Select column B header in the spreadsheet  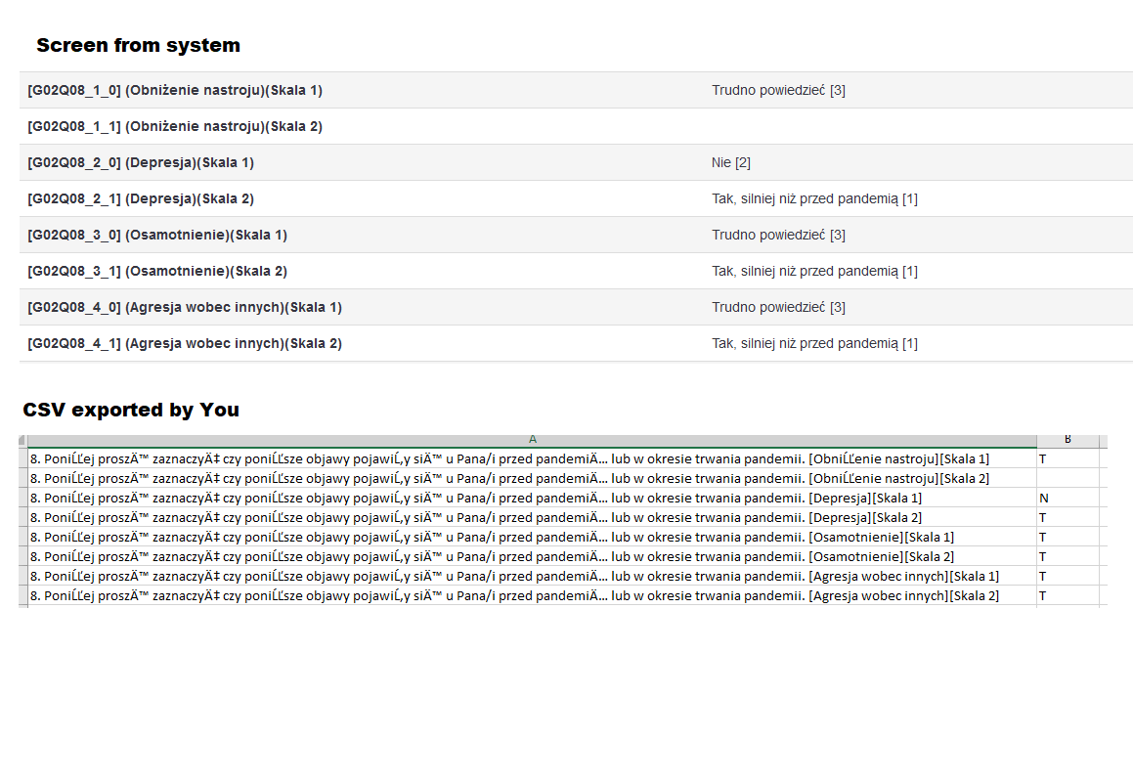[1067, 440]
